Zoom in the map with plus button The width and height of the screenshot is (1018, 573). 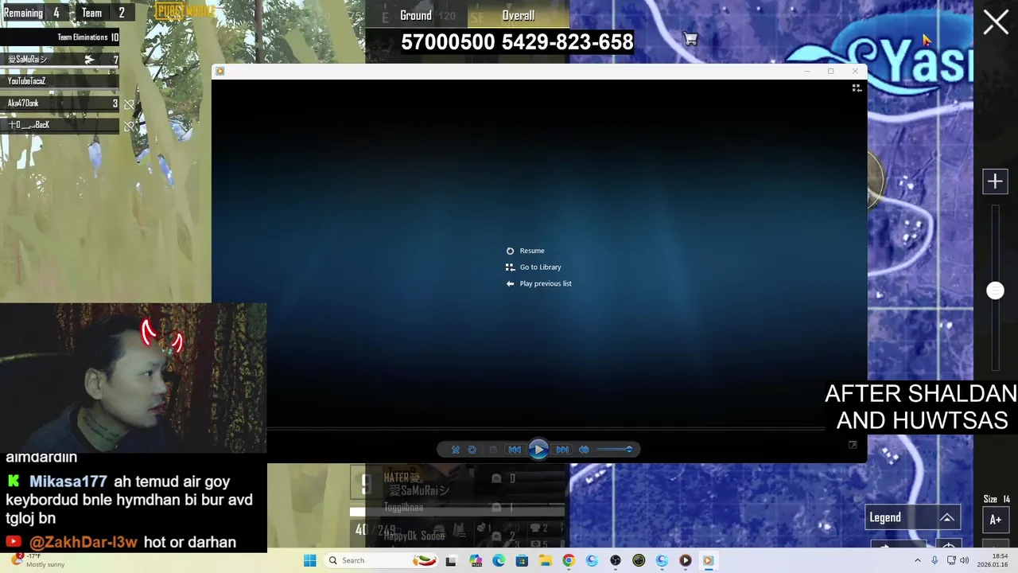995,181
